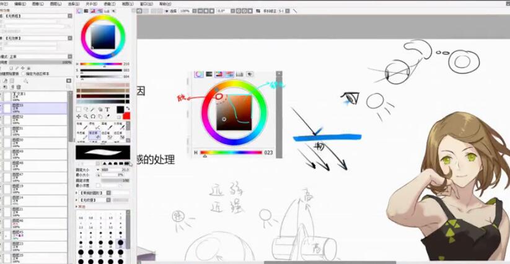
Task: Click the new layer button
Action: coord(6,81)
